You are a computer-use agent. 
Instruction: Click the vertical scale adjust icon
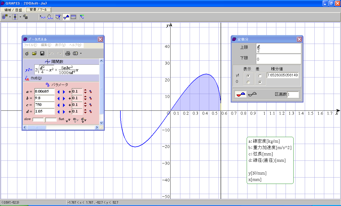(15, 17)
